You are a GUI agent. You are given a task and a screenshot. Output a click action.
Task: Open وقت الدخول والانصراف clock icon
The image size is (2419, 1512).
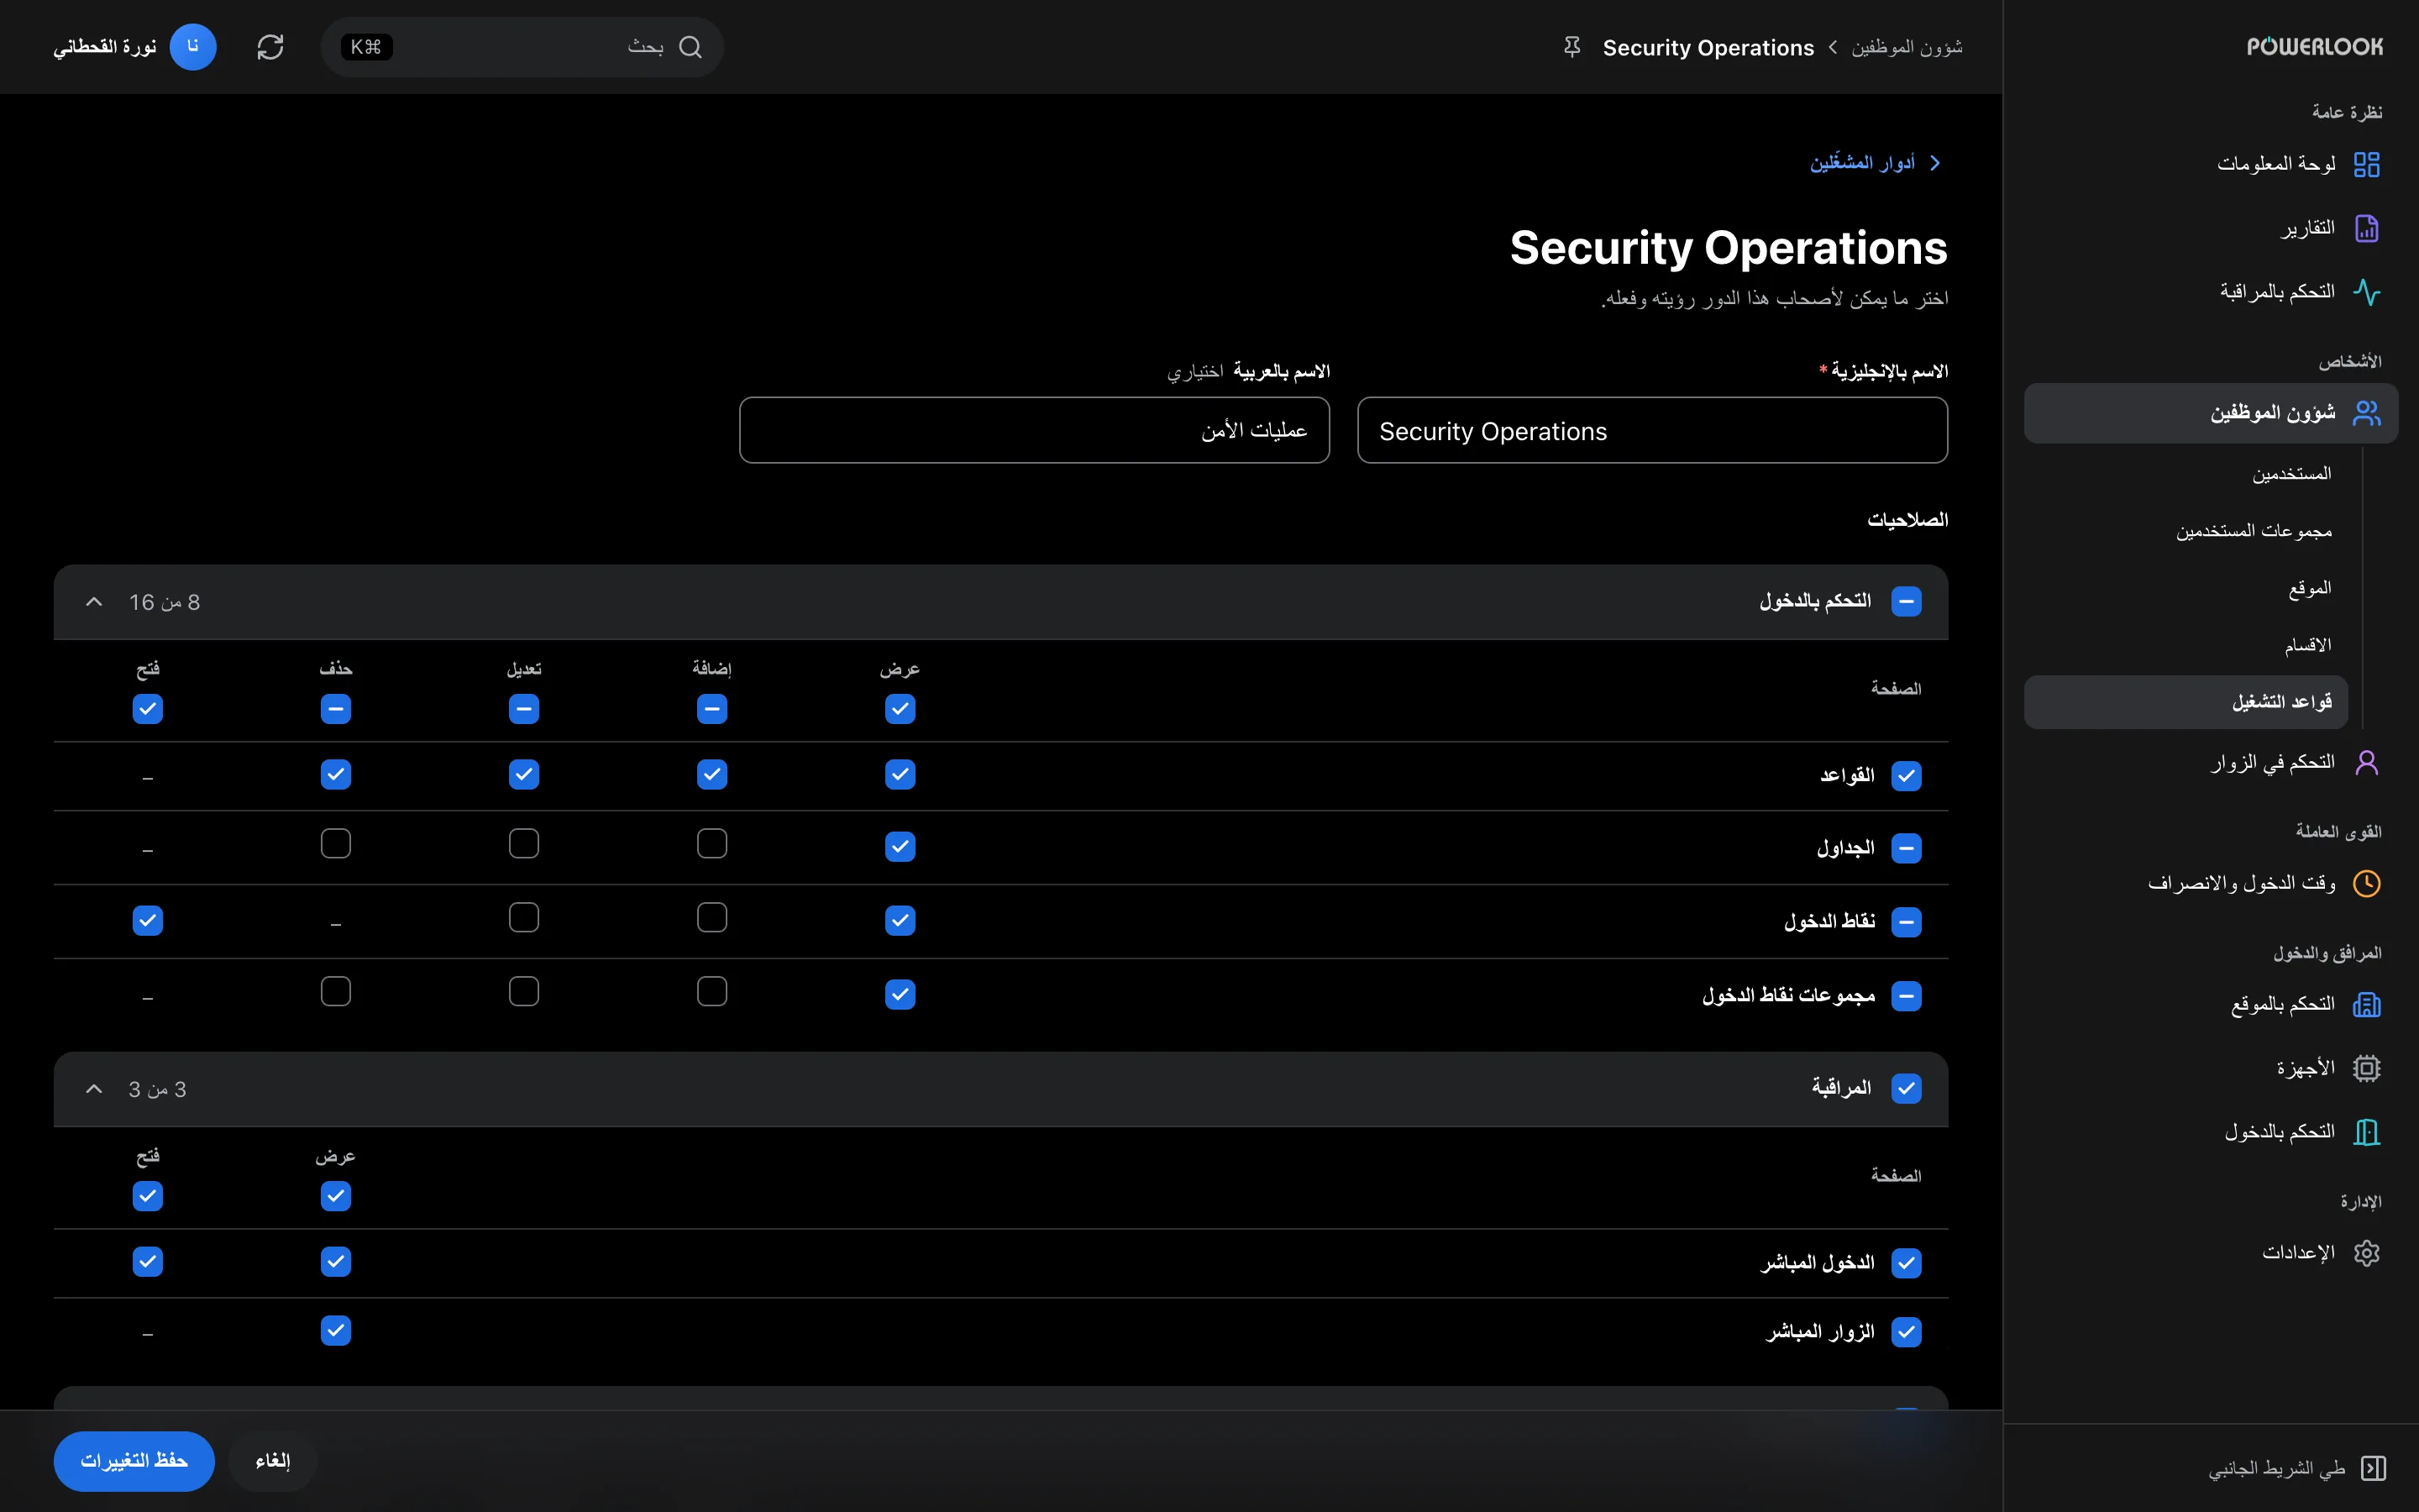2366,884
